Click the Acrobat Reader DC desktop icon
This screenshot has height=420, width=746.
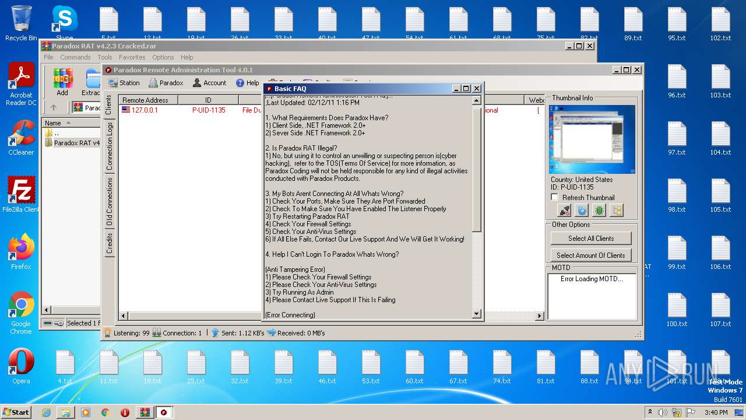coord(21,85)
